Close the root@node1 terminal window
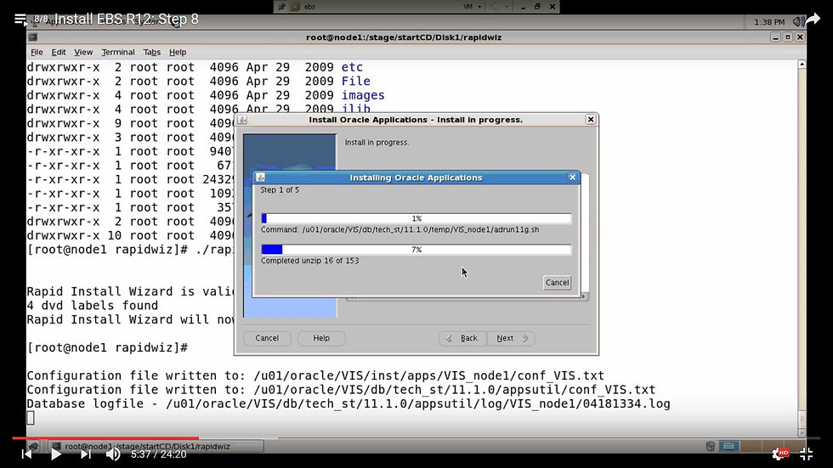 click(800, 37)
